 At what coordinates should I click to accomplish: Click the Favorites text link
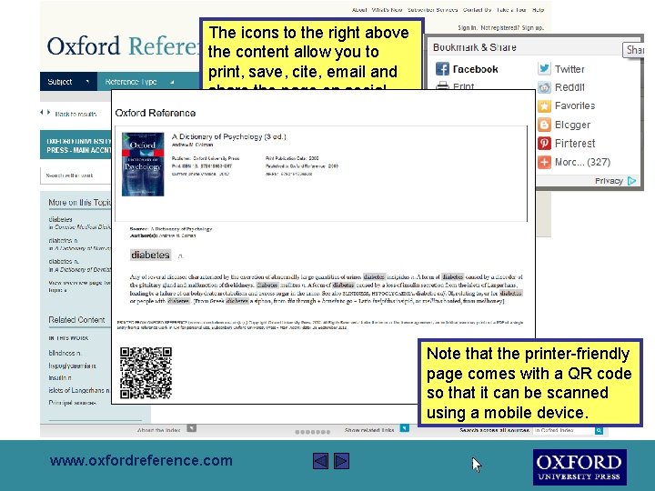[x=575, y=105]
